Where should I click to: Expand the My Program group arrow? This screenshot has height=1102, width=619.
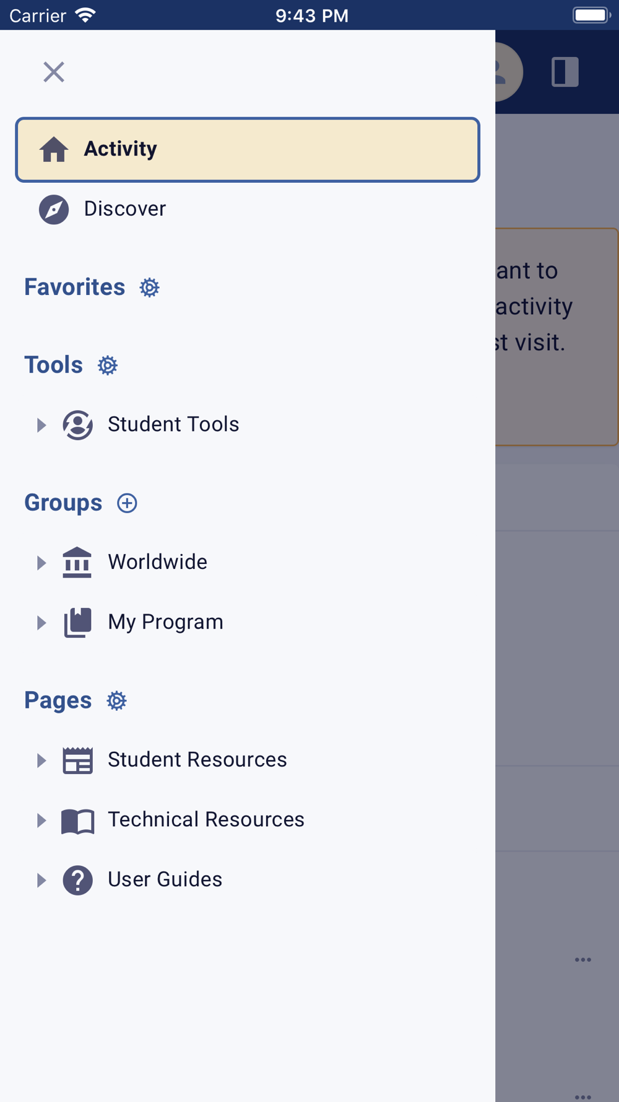click(x=41, y=623)
